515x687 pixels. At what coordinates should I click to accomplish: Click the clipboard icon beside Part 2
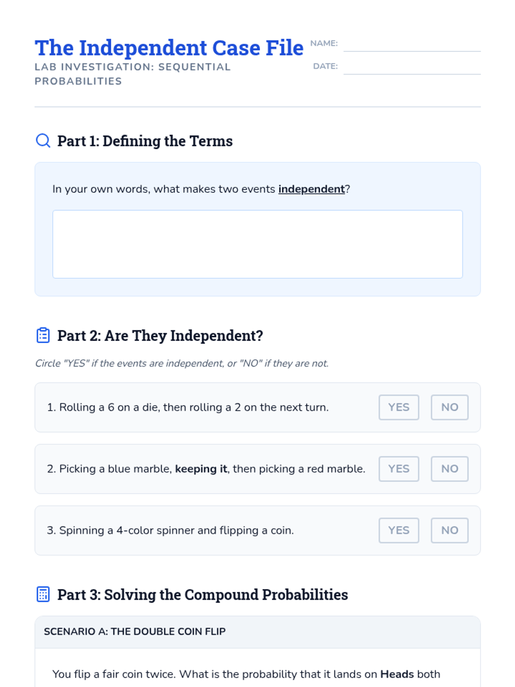click(x=43, y=335)
